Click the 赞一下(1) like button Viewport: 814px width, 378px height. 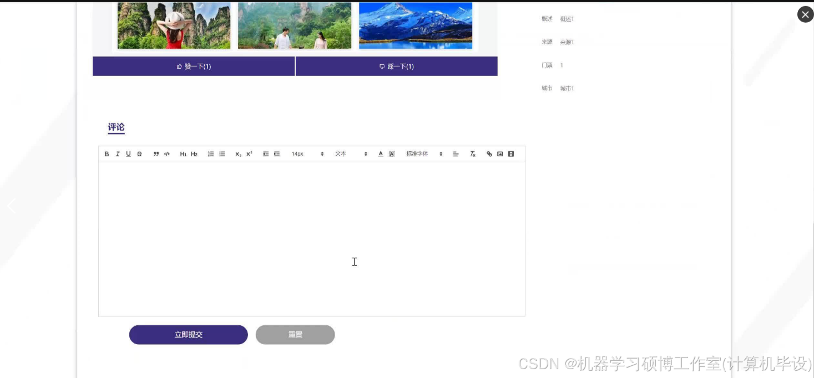(194, 67)
